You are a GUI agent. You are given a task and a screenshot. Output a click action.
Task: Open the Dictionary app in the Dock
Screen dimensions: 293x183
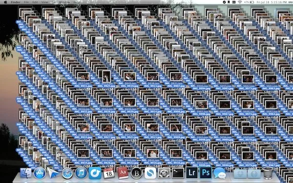click(123, 173)
